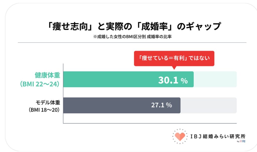Click the chart's vertical axis line
The image size is (257, 152).
pyautogui.click(x=63, y=94)
